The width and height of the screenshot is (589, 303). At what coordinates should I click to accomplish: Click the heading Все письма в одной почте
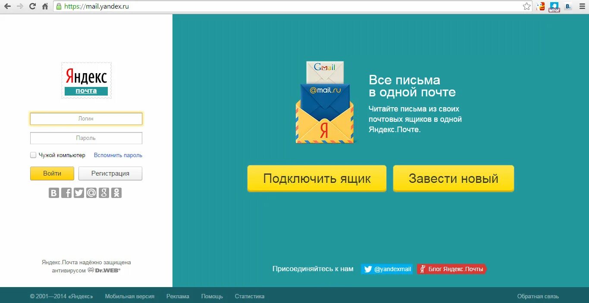(412, 86)
